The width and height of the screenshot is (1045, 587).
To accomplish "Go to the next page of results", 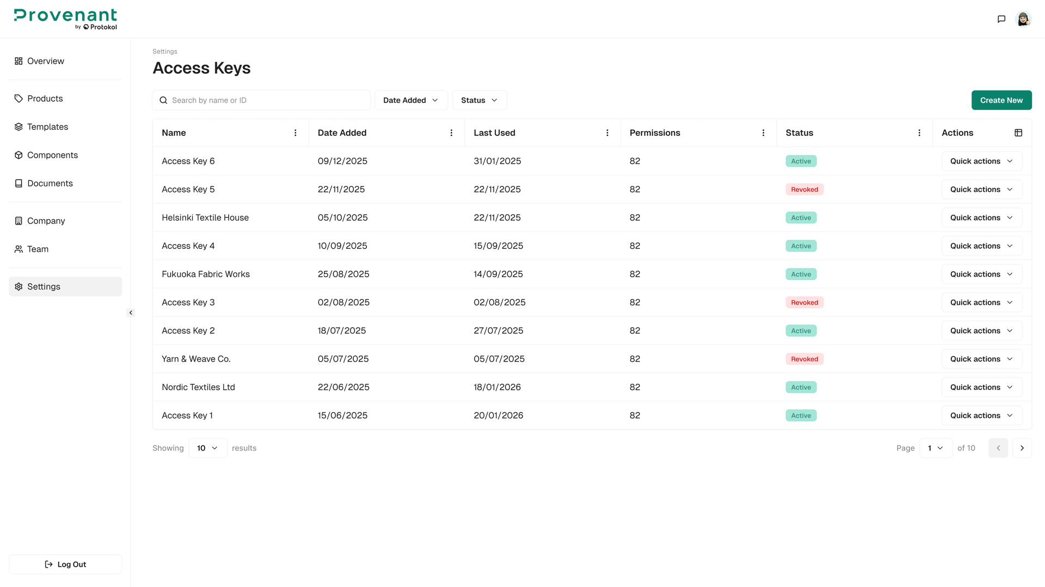I will [1022, 448].
